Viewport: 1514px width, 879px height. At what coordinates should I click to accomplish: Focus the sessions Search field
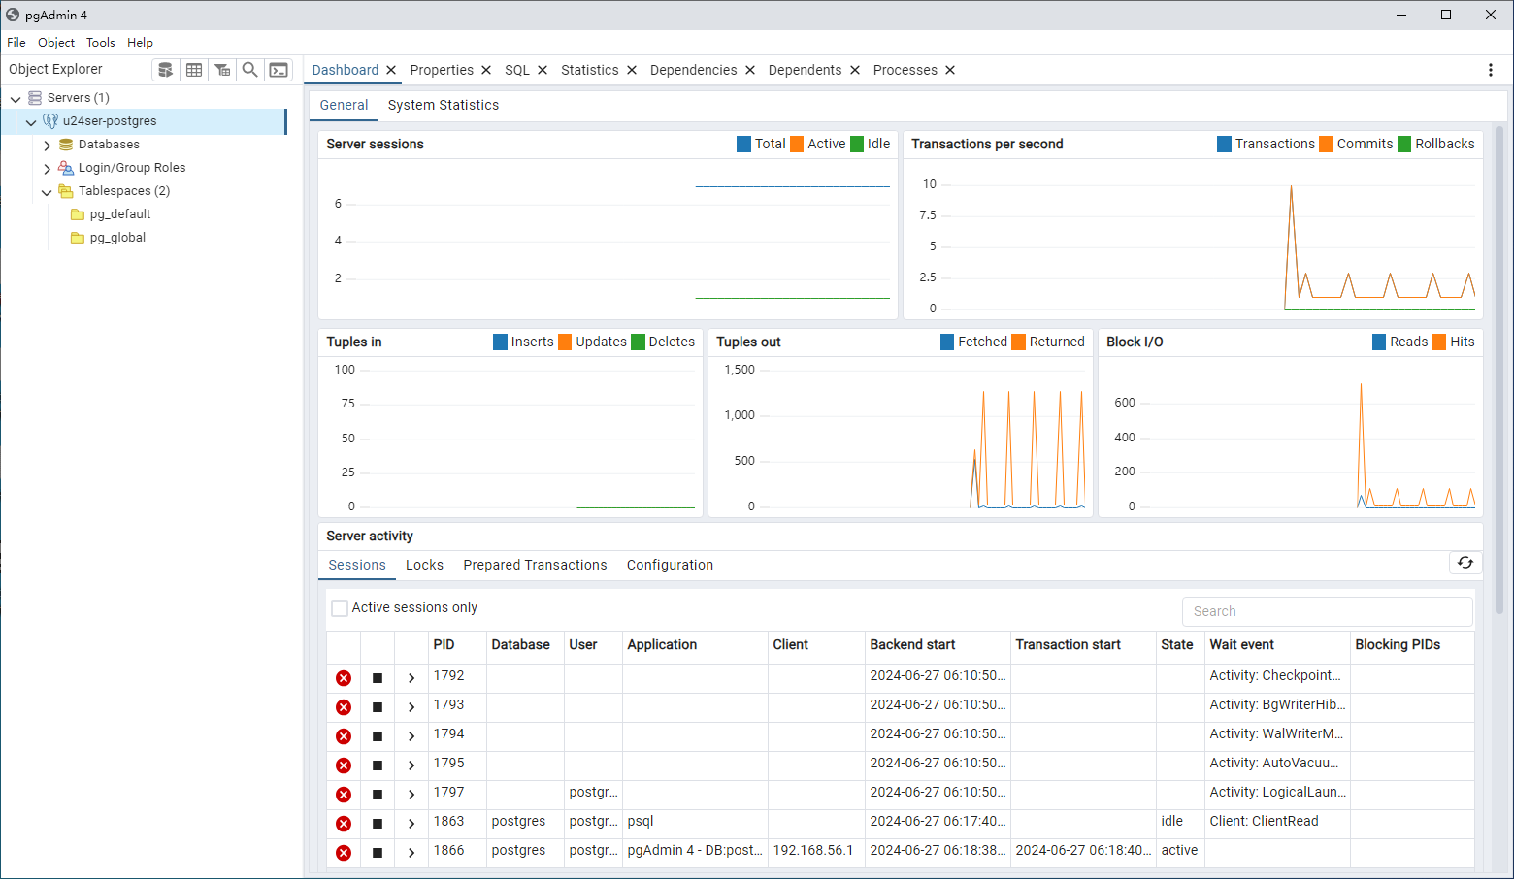pos(1328,611)
